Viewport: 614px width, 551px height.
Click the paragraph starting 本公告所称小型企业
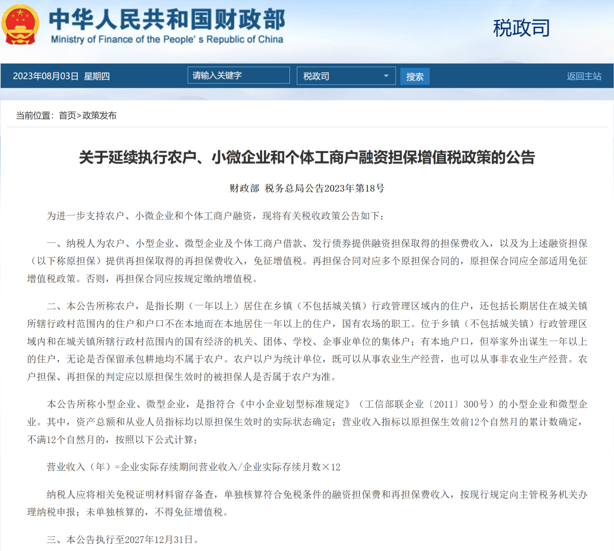307,422
